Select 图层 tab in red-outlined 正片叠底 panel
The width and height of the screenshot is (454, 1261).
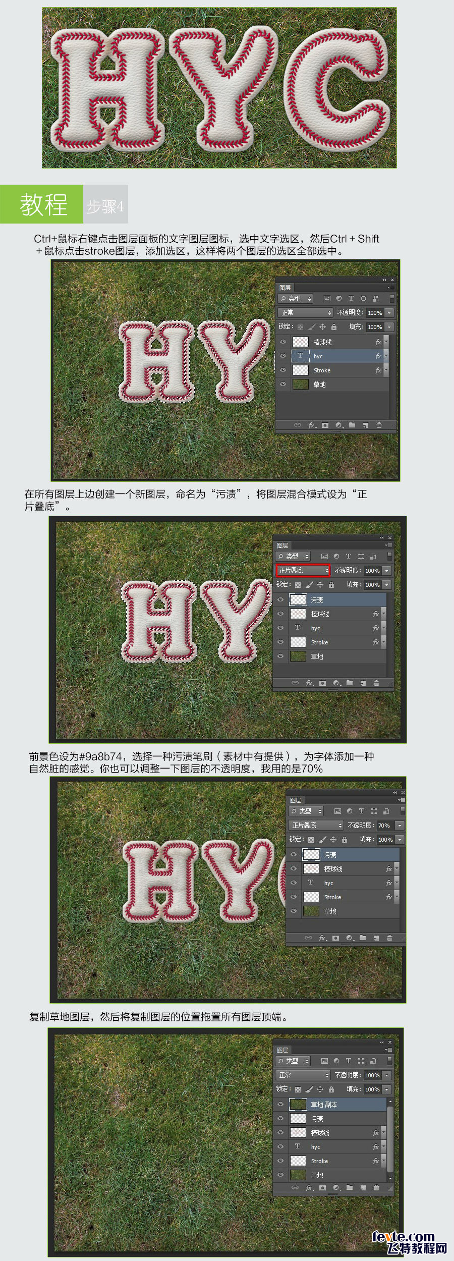pos(283,545)
